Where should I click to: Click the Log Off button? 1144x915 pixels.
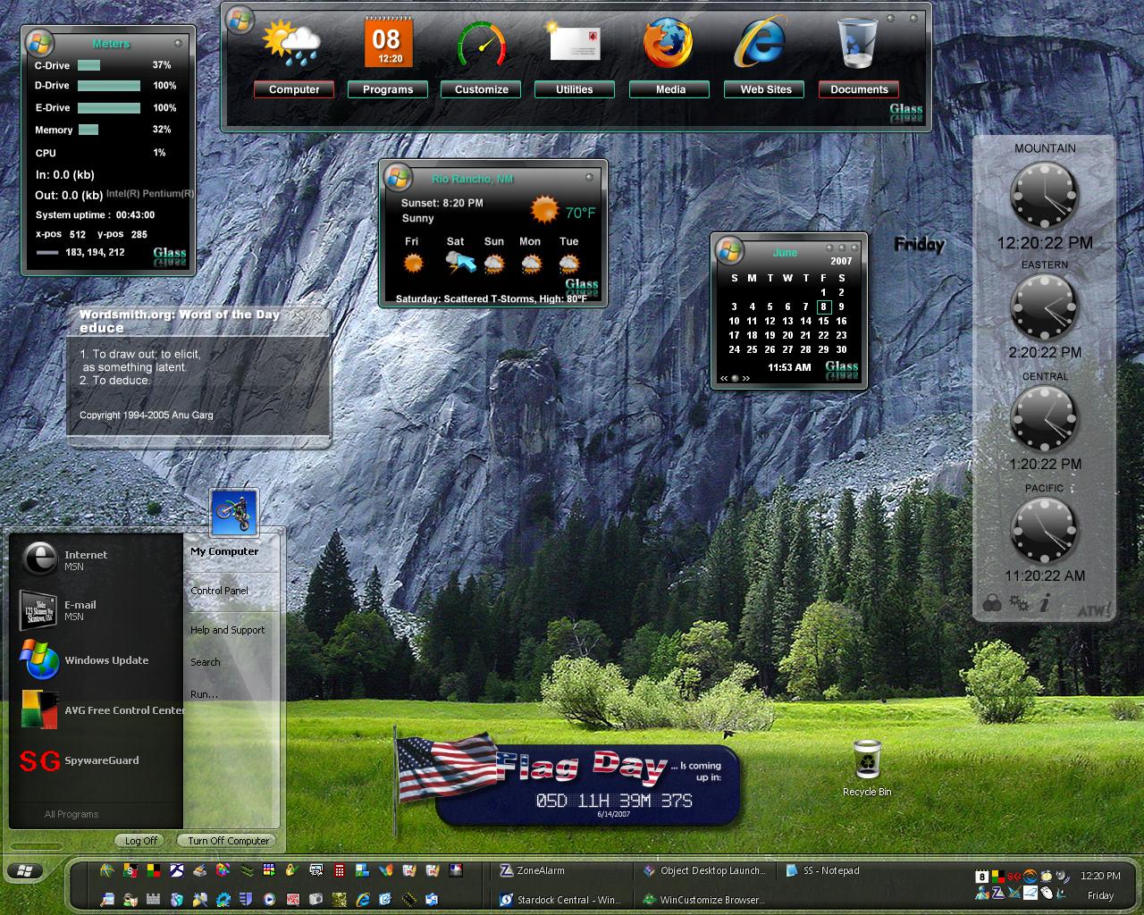tap(141, 841)
